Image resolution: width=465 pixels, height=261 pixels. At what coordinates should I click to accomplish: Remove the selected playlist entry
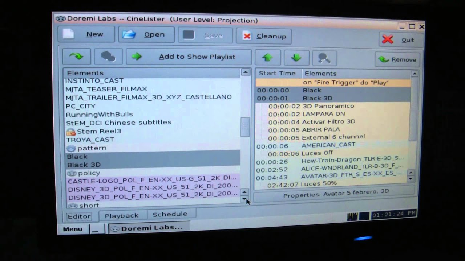pos(397,59)
